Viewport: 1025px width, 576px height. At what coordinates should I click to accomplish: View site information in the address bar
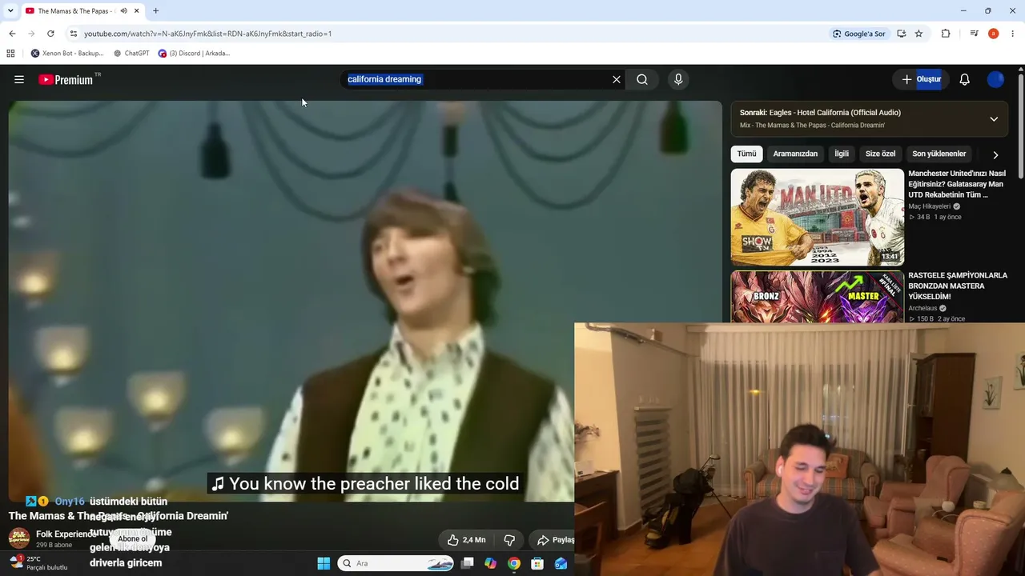(x=74, y=34)
